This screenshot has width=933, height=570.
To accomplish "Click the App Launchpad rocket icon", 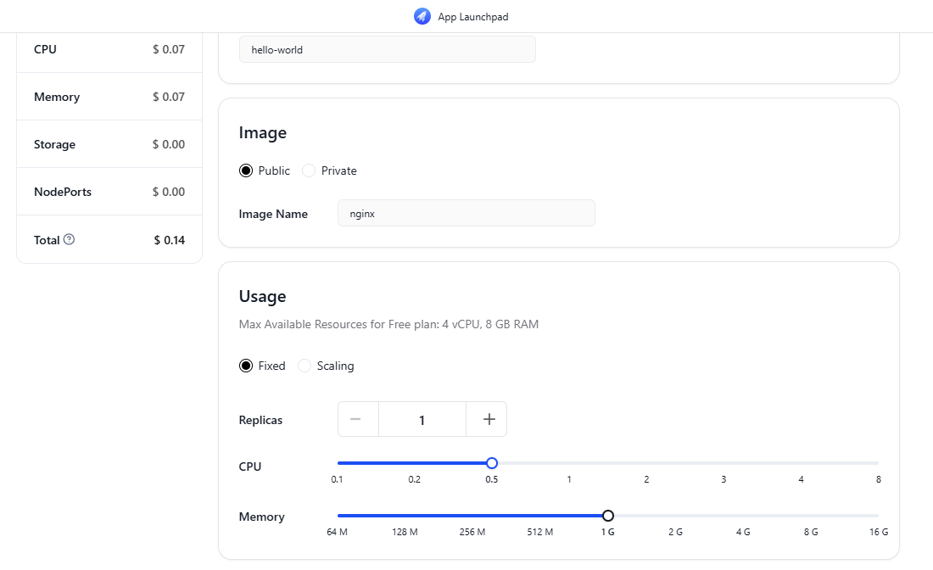I will coord(422,16).
